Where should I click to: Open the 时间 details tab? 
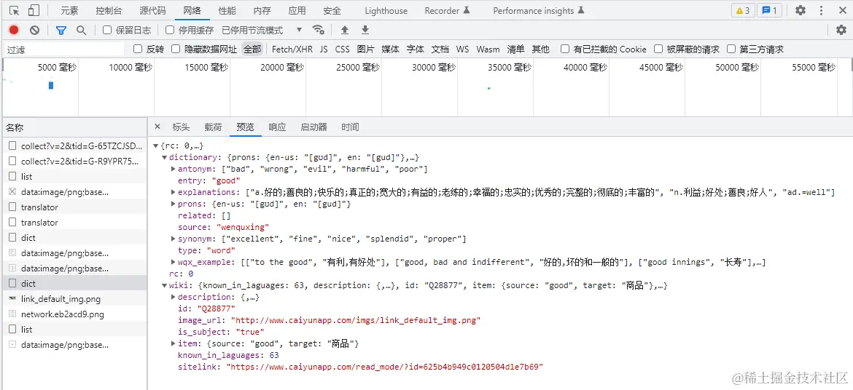point(351,127)
